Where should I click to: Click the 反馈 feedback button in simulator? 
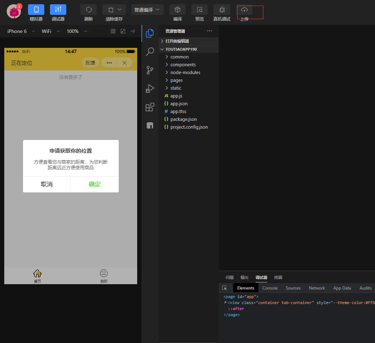coord(90,63)
